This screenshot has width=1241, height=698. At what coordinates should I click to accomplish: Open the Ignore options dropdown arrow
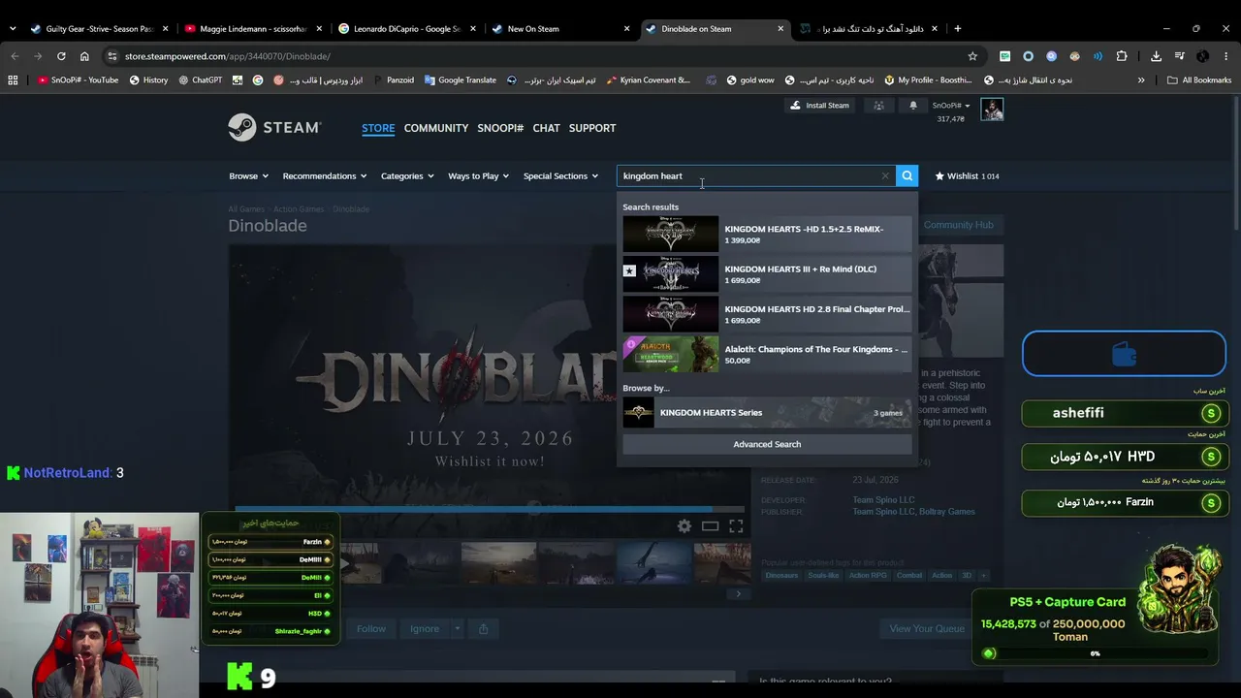457,629
